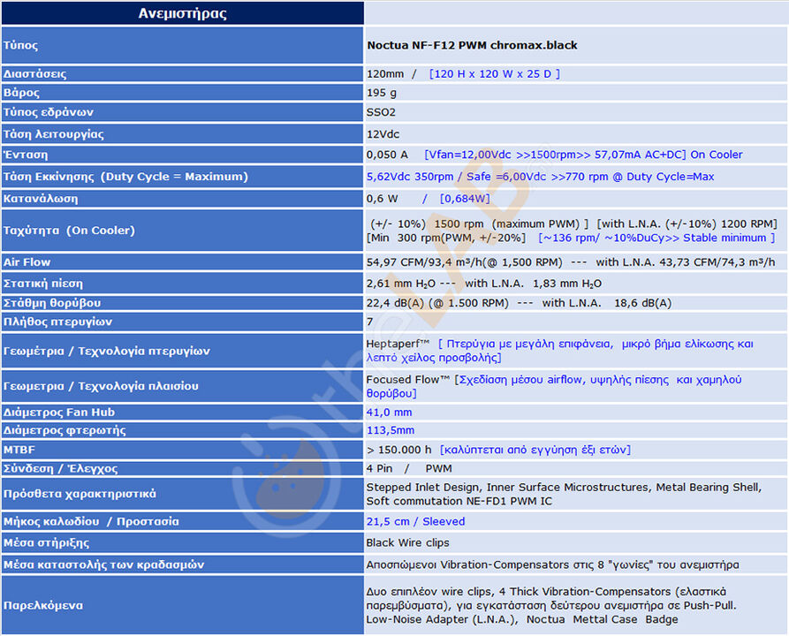This screenshot has width=789, height=636.
Task: Select '22,4 dB(A) (@ 1.500 RPM)' value
Action: (x=437, y=303)
